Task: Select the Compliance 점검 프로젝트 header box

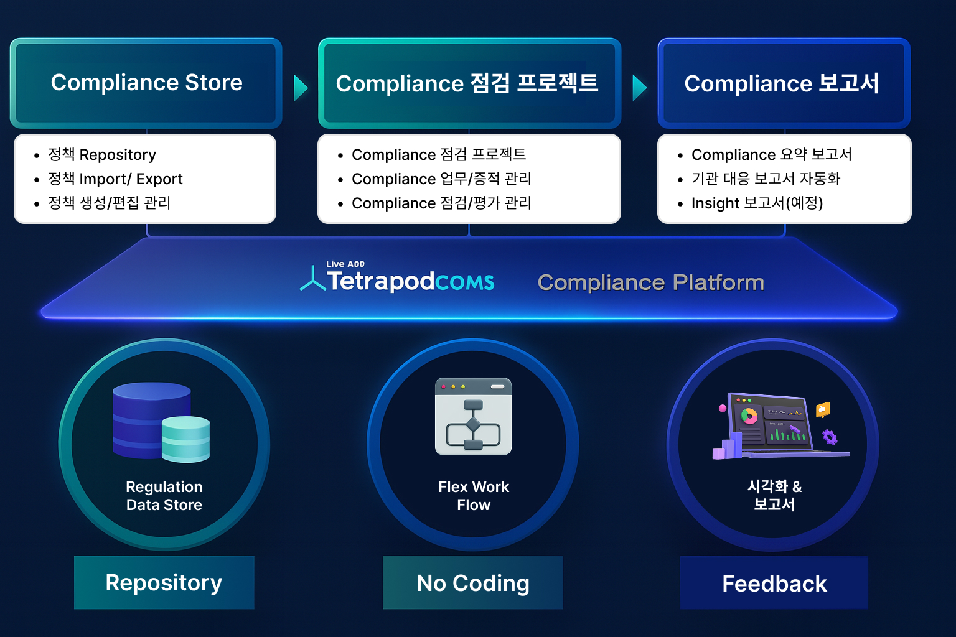Action: click(470, 83)
